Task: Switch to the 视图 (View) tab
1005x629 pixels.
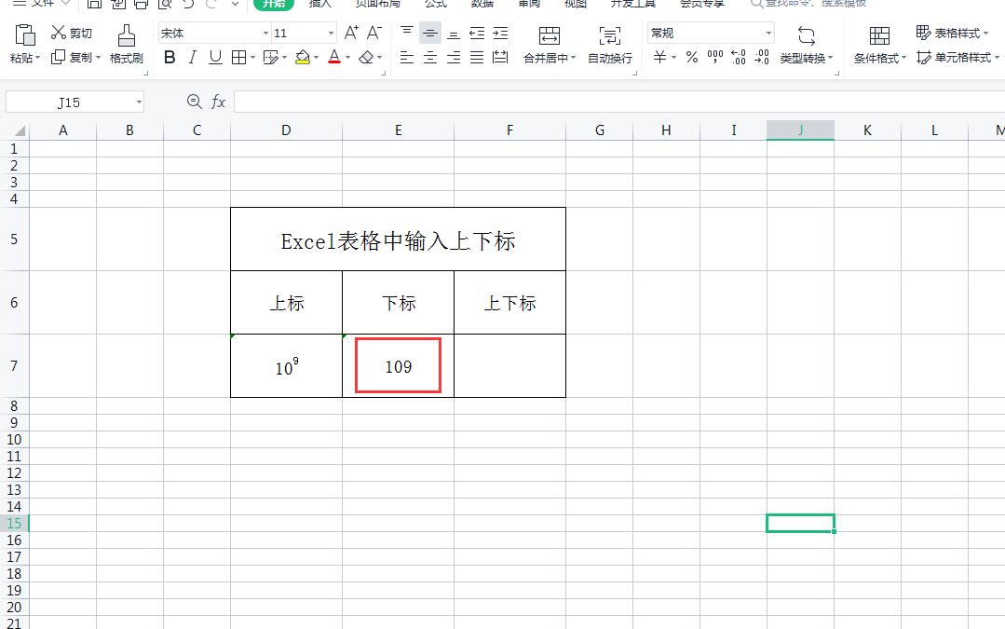Action: [x=575, y=3]
